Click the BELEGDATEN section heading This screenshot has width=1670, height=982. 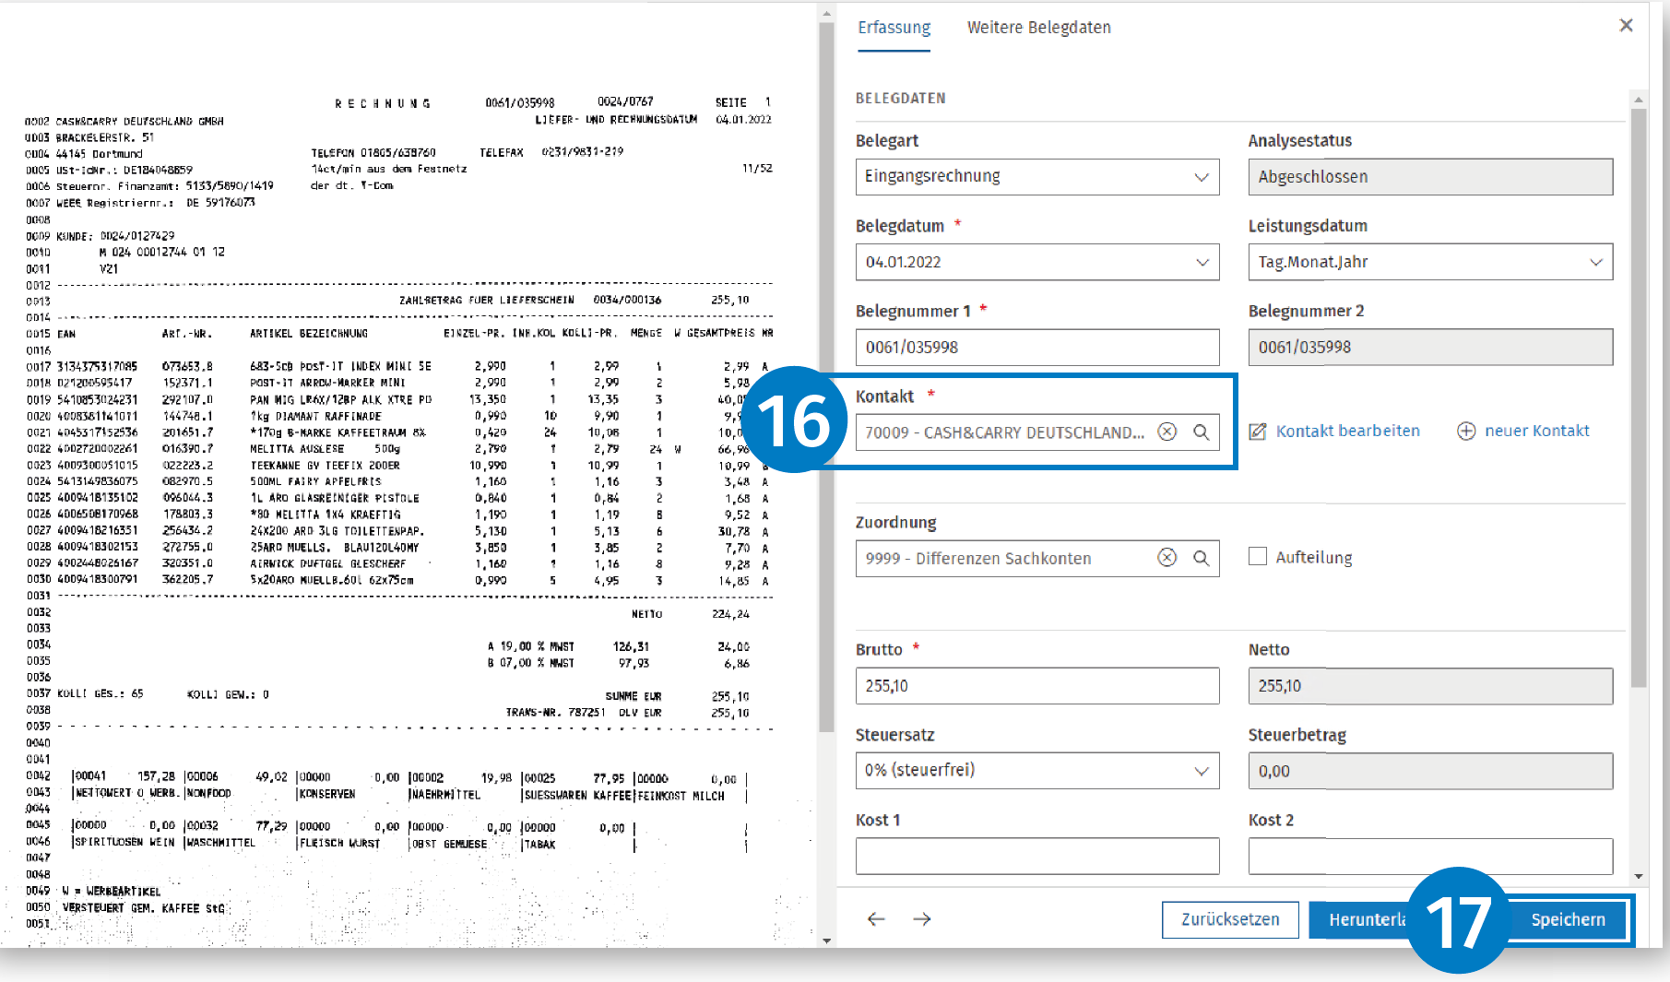tap(900, 98)
